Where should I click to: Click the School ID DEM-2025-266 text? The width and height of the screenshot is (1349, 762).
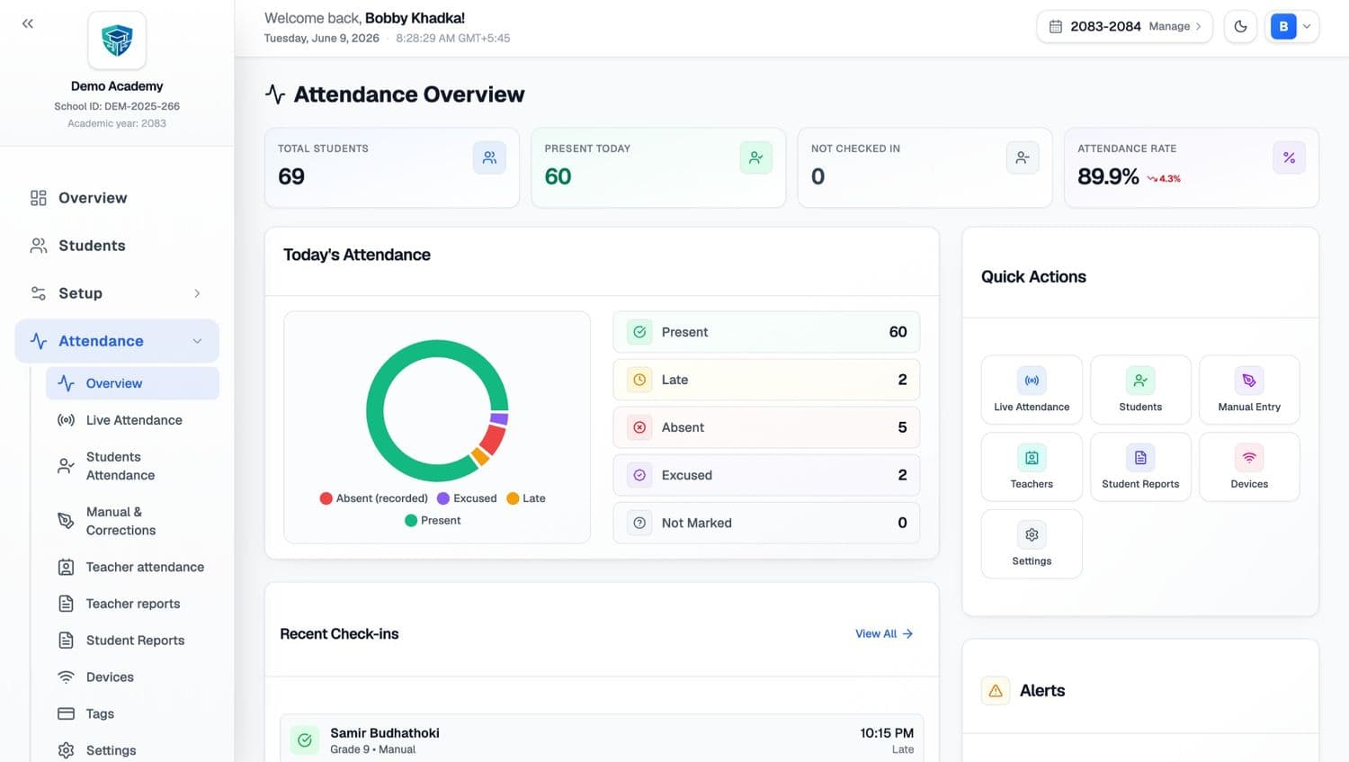click(x=117, y=106)
